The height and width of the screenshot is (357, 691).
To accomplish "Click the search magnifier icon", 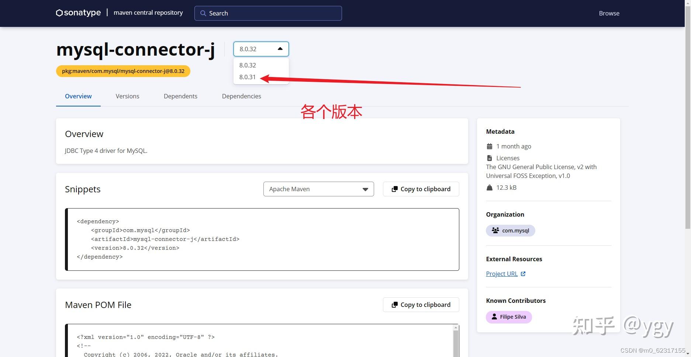I will click(x=203, y=13).
